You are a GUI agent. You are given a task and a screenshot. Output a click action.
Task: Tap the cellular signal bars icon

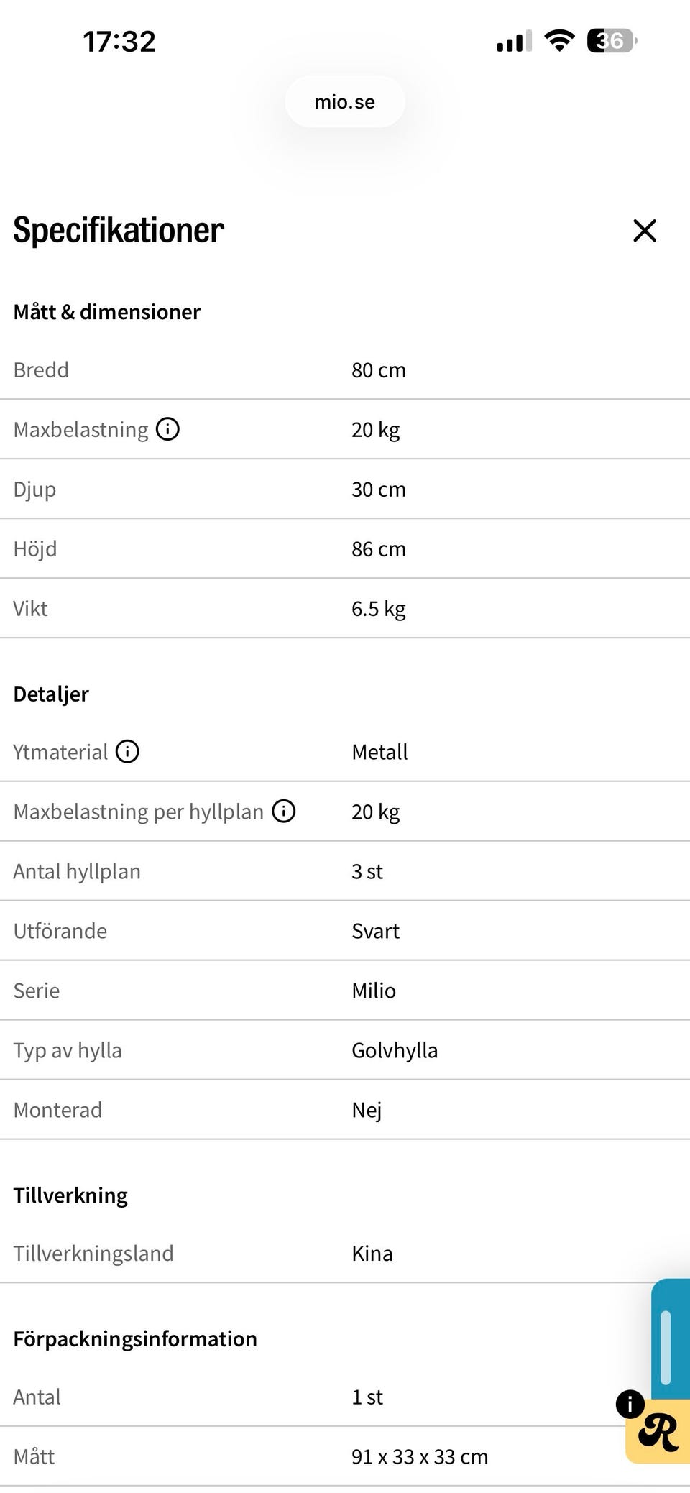[514, 42]
